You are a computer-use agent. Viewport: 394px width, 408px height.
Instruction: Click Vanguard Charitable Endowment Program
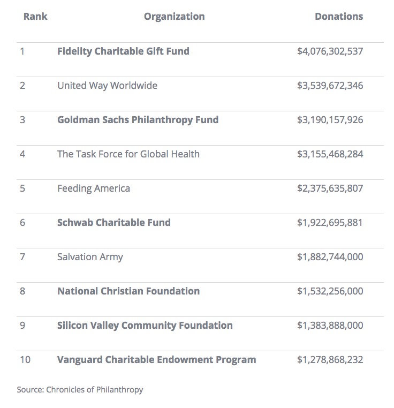click(x=156, y=360)
